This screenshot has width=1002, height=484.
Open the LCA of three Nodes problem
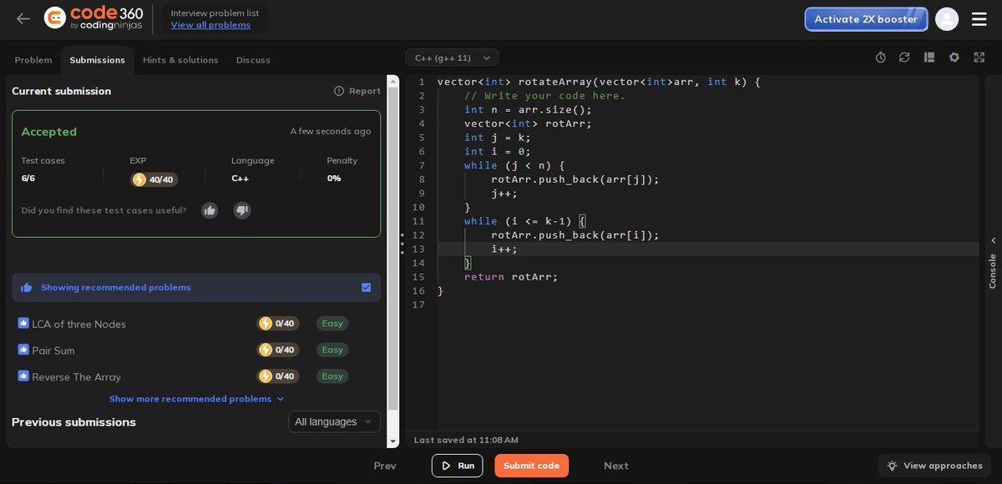tap(79, 324)
